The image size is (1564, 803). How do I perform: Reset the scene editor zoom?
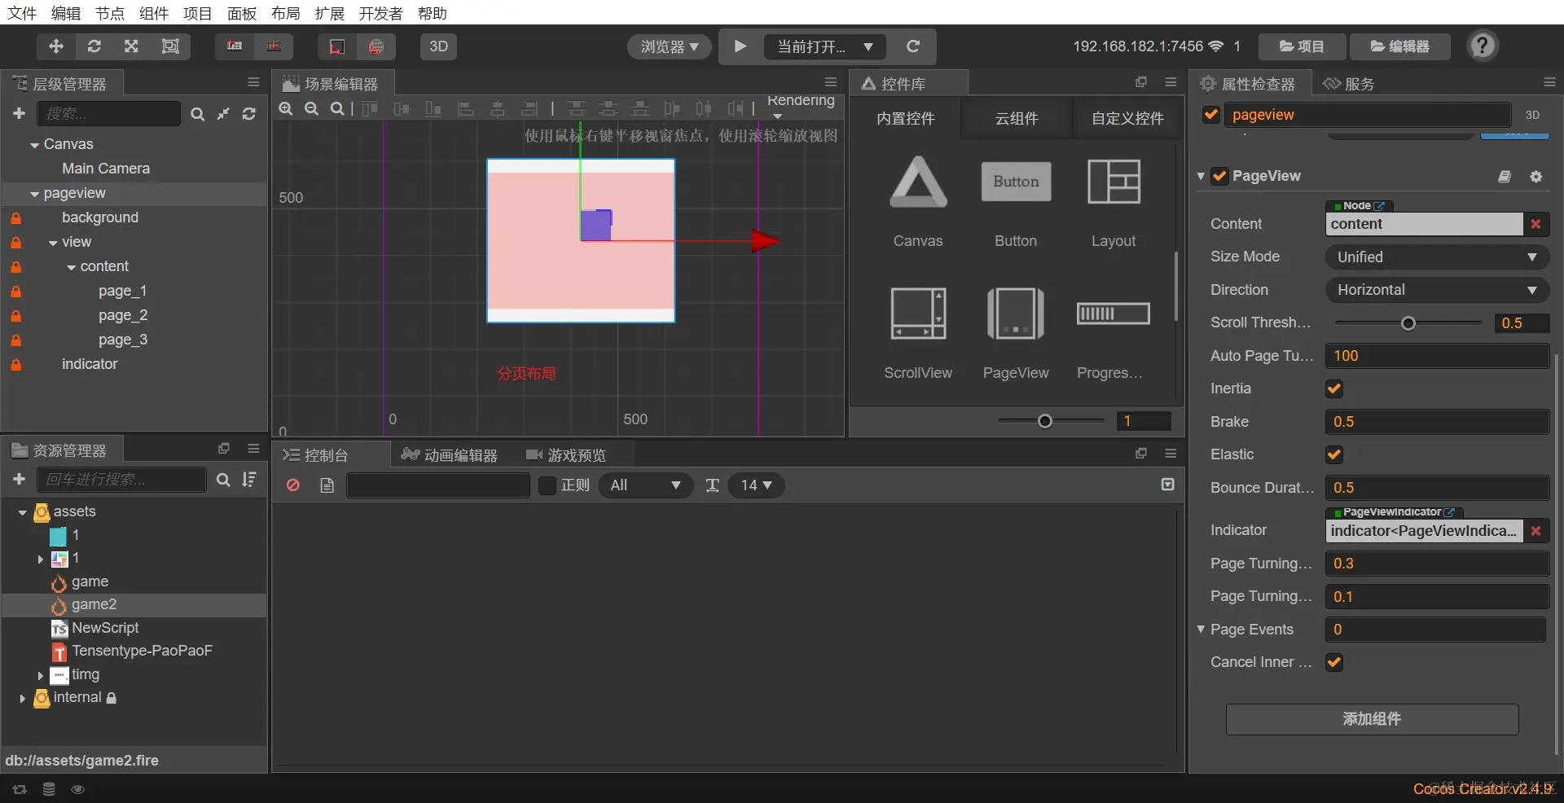click(x=336, y=108)
